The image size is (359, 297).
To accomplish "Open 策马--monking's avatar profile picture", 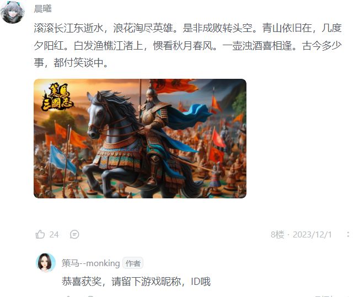I will (46, 263).
